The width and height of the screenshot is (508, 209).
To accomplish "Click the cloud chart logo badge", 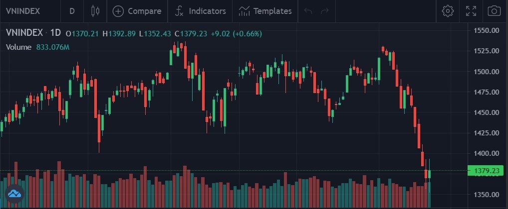I will pyautogui.click(x=14, y=194).
